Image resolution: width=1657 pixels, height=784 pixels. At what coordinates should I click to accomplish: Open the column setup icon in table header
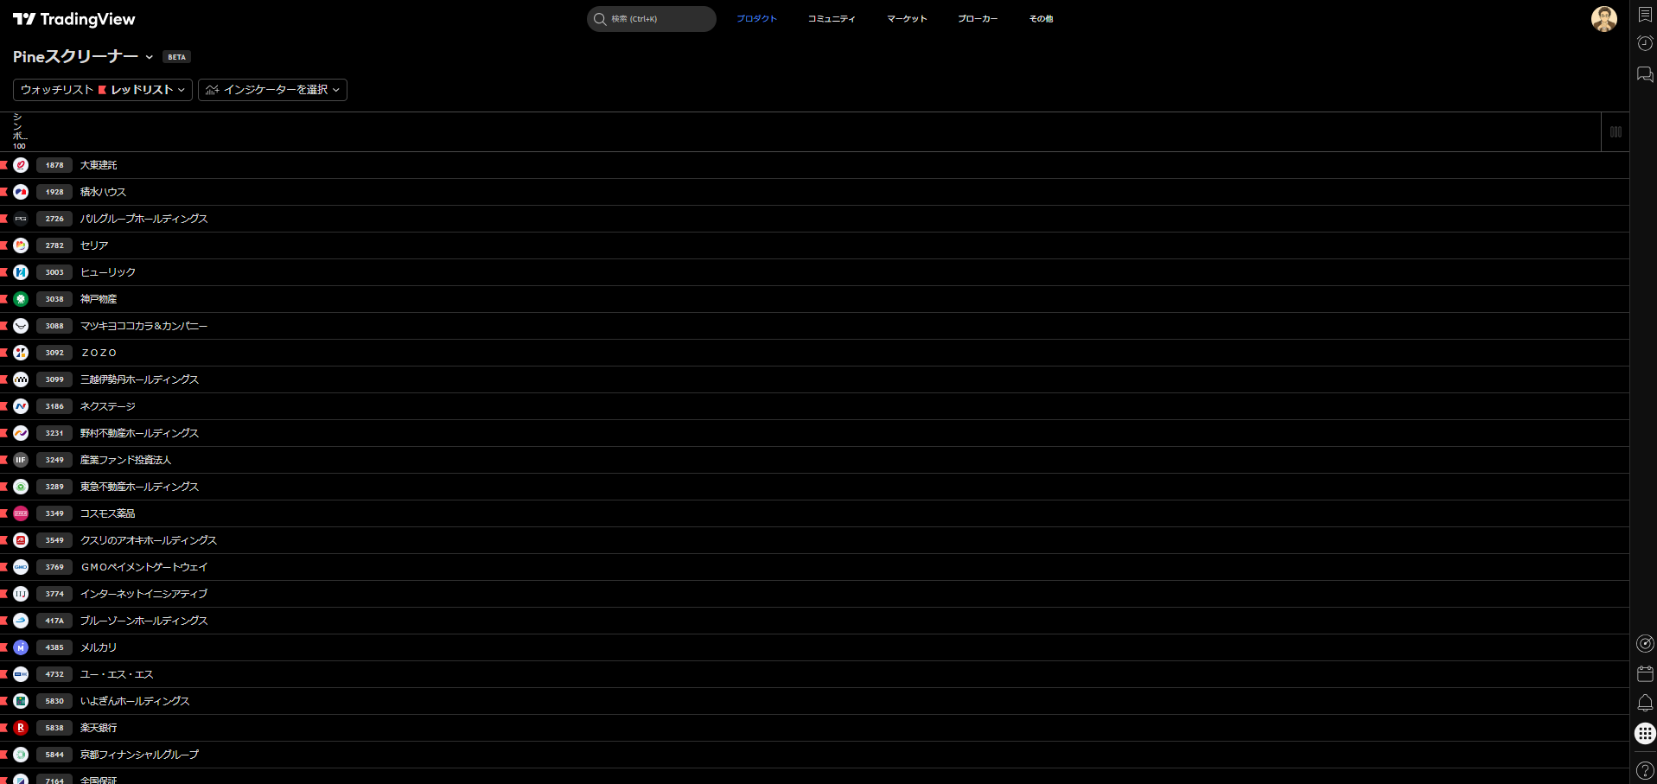[x=1616, y=132]
